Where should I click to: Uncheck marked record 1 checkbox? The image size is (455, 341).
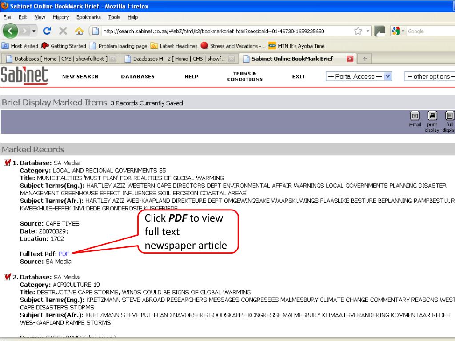pos(7,163)
